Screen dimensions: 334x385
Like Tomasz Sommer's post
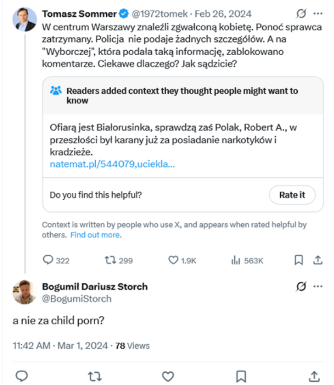[x=173, y=260]
